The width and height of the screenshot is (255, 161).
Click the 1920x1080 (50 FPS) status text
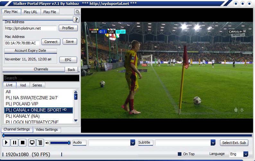pyautogui.click(x=28, y=155)
